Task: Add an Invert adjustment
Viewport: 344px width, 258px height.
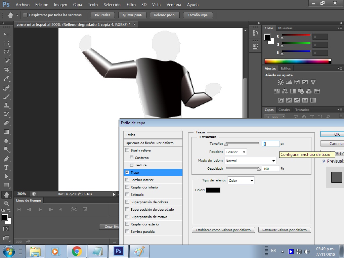Action: click(281, 100)
